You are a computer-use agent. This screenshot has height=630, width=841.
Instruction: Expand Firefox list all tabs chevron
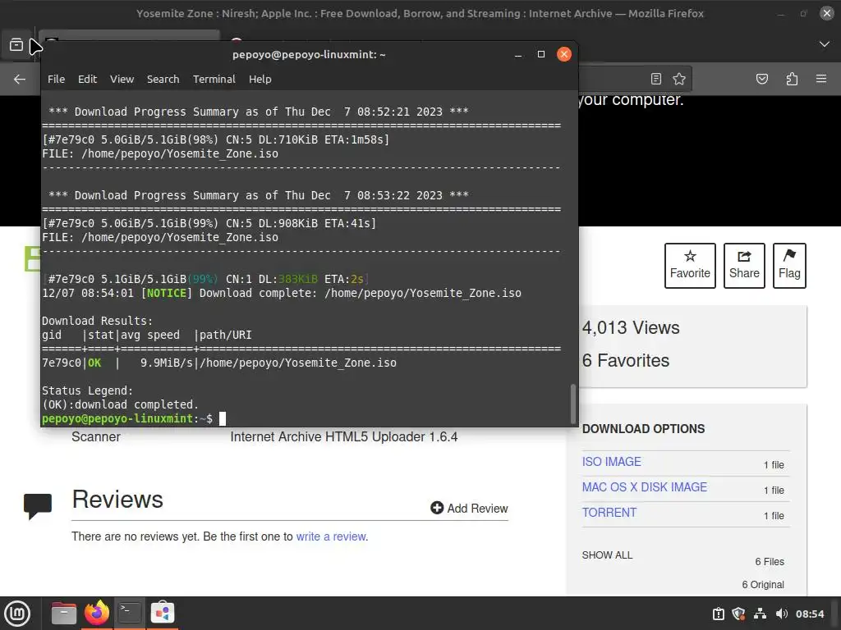tap(825, 44)
